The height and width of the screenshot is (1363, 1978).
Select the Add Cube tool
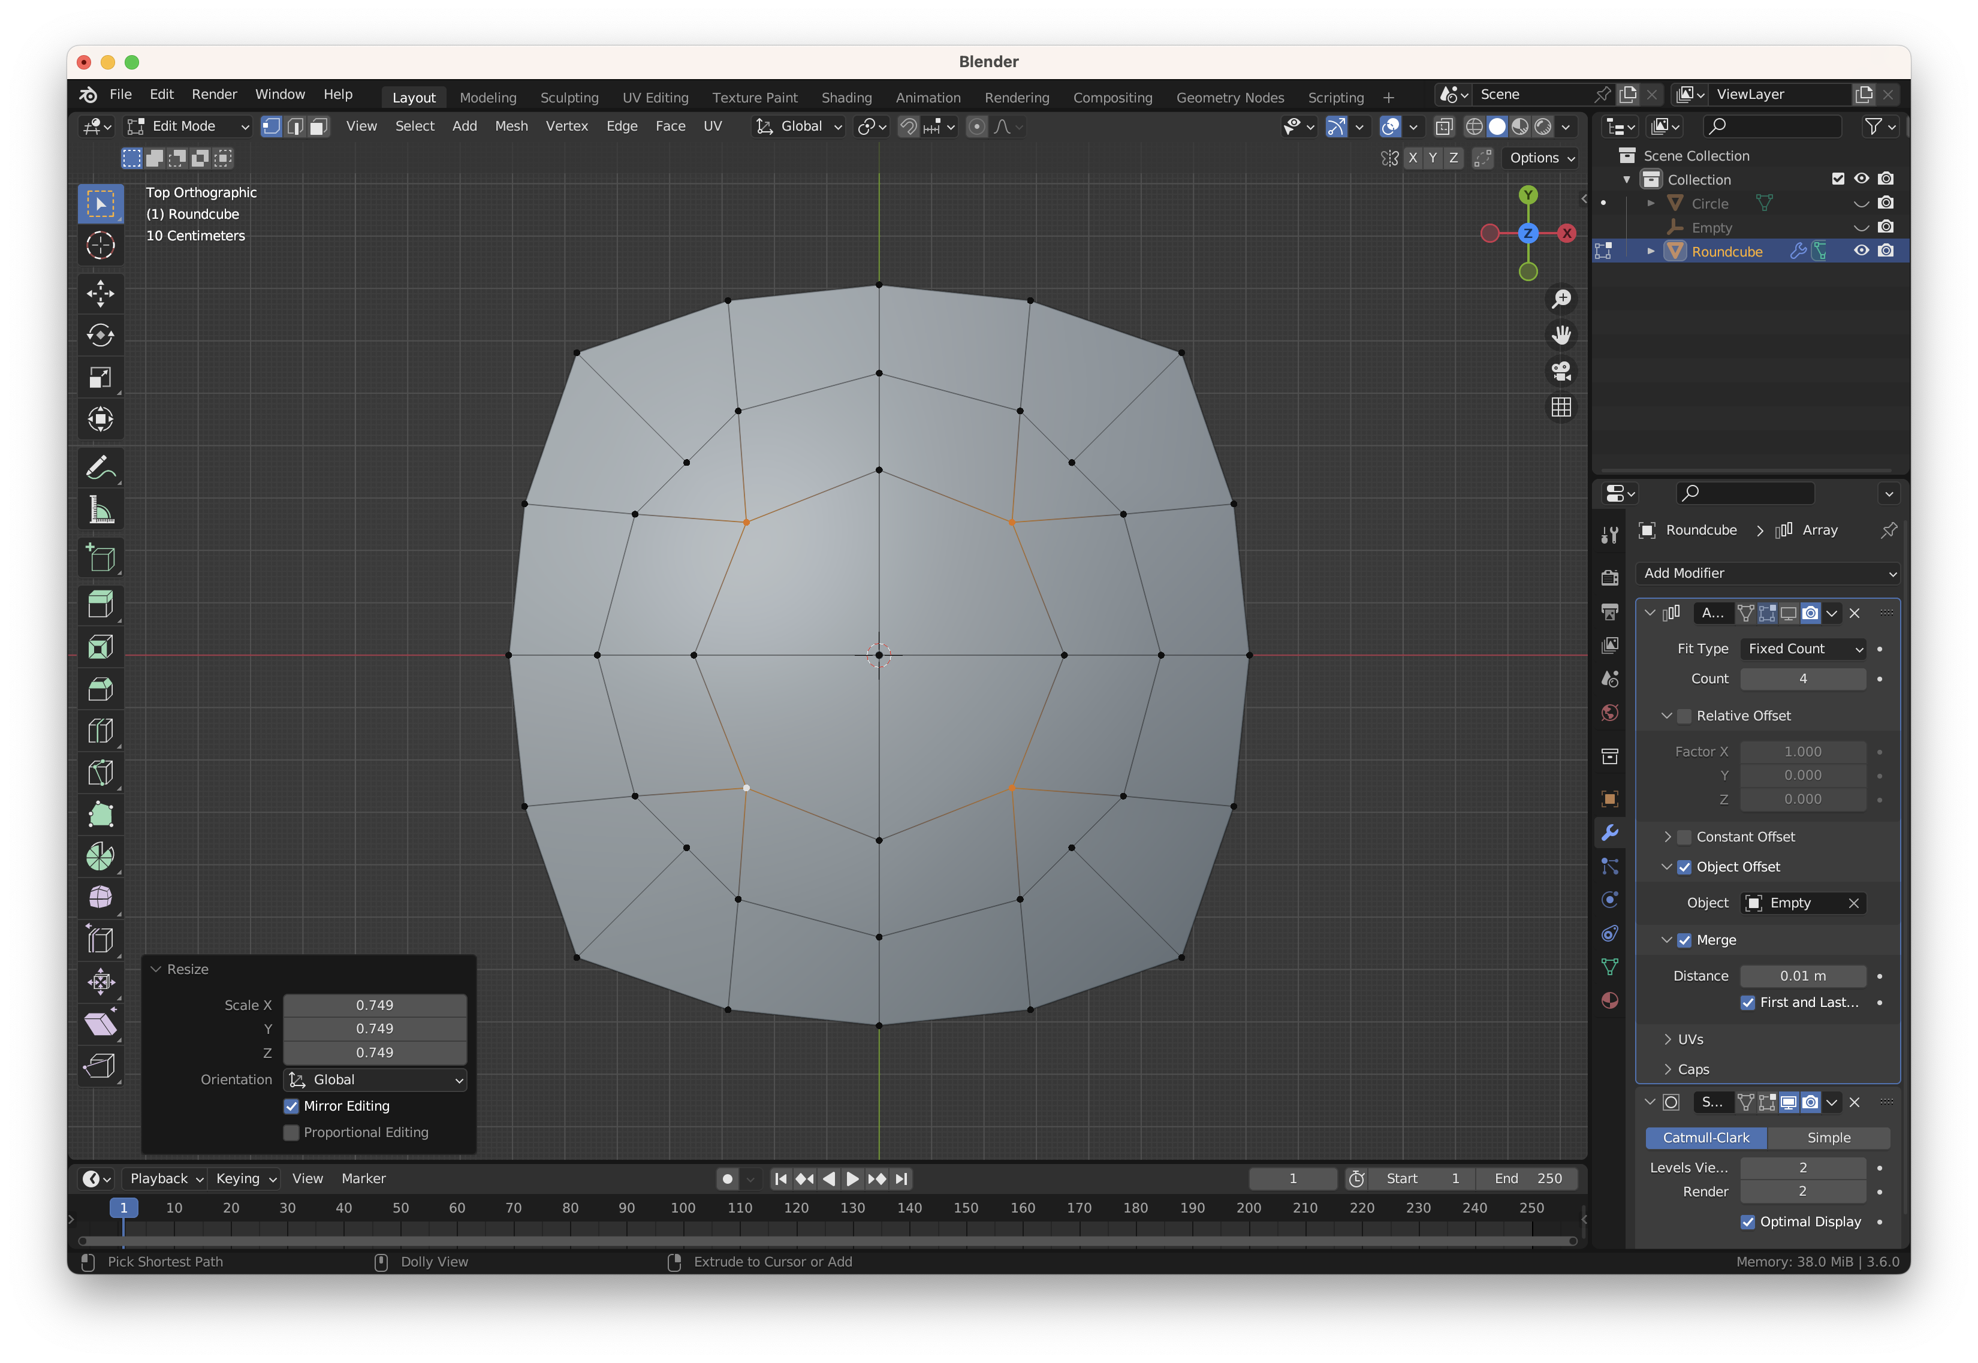100,559
